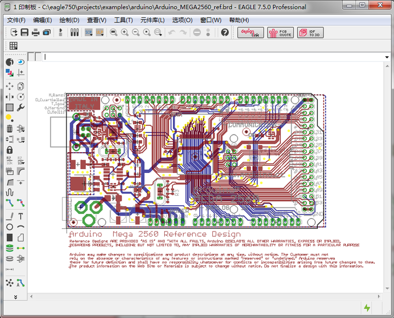Select the Show (eye) tool
The image size is (394, 318).
pos(21,62)
